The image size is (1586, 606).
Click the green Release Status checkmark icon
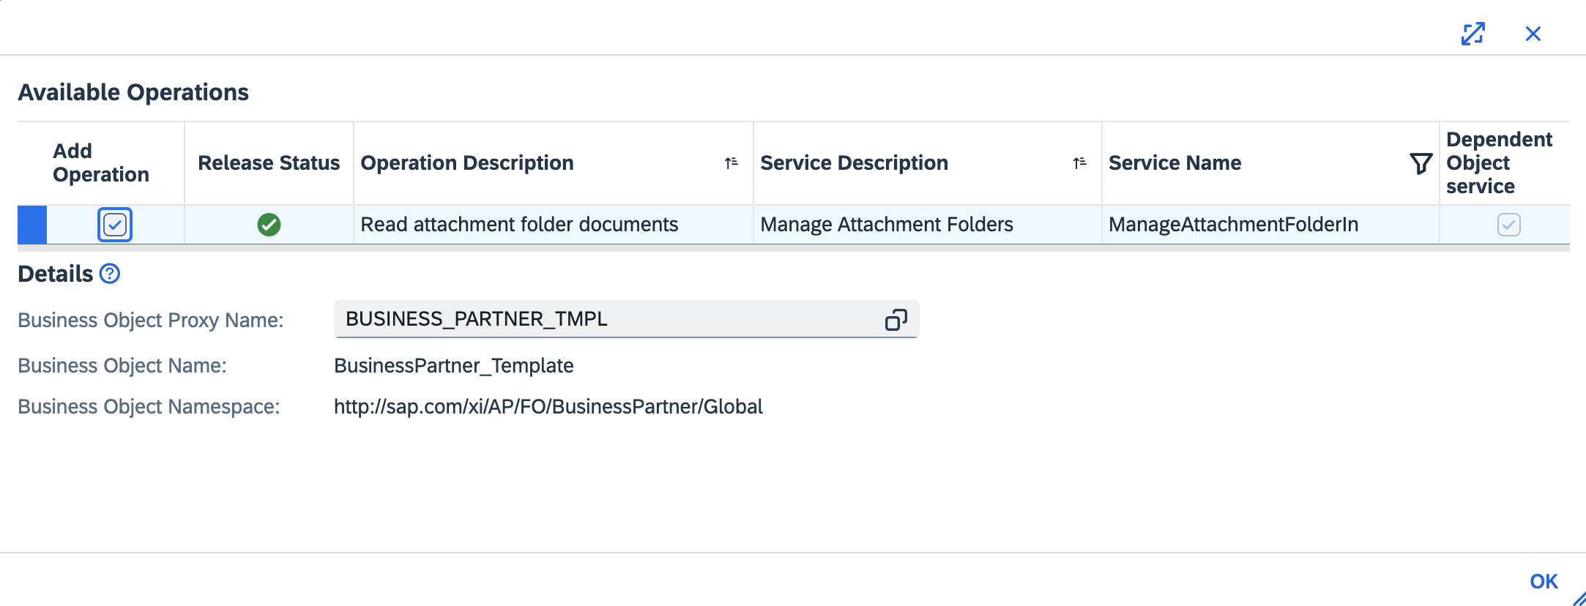269,225
